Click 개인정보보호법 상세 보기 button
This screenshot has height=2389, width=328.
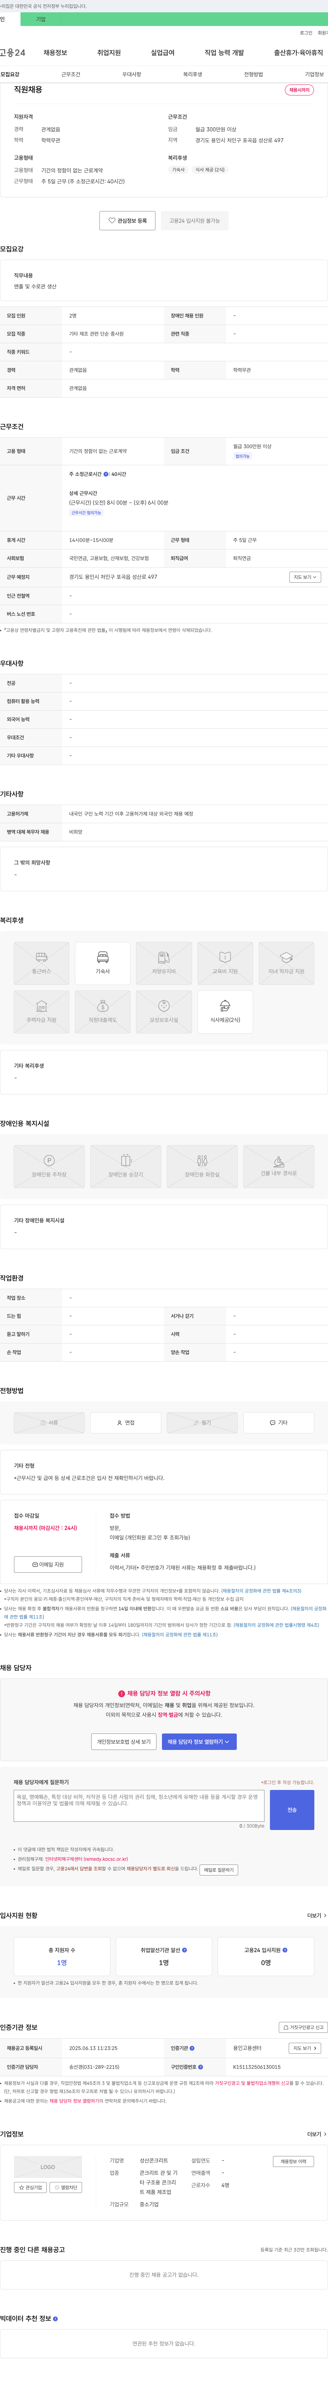(124, 1742)
